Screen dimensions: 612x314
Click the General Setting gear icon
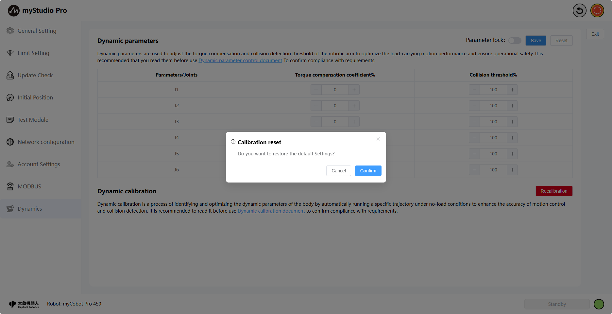pos(10,31)
